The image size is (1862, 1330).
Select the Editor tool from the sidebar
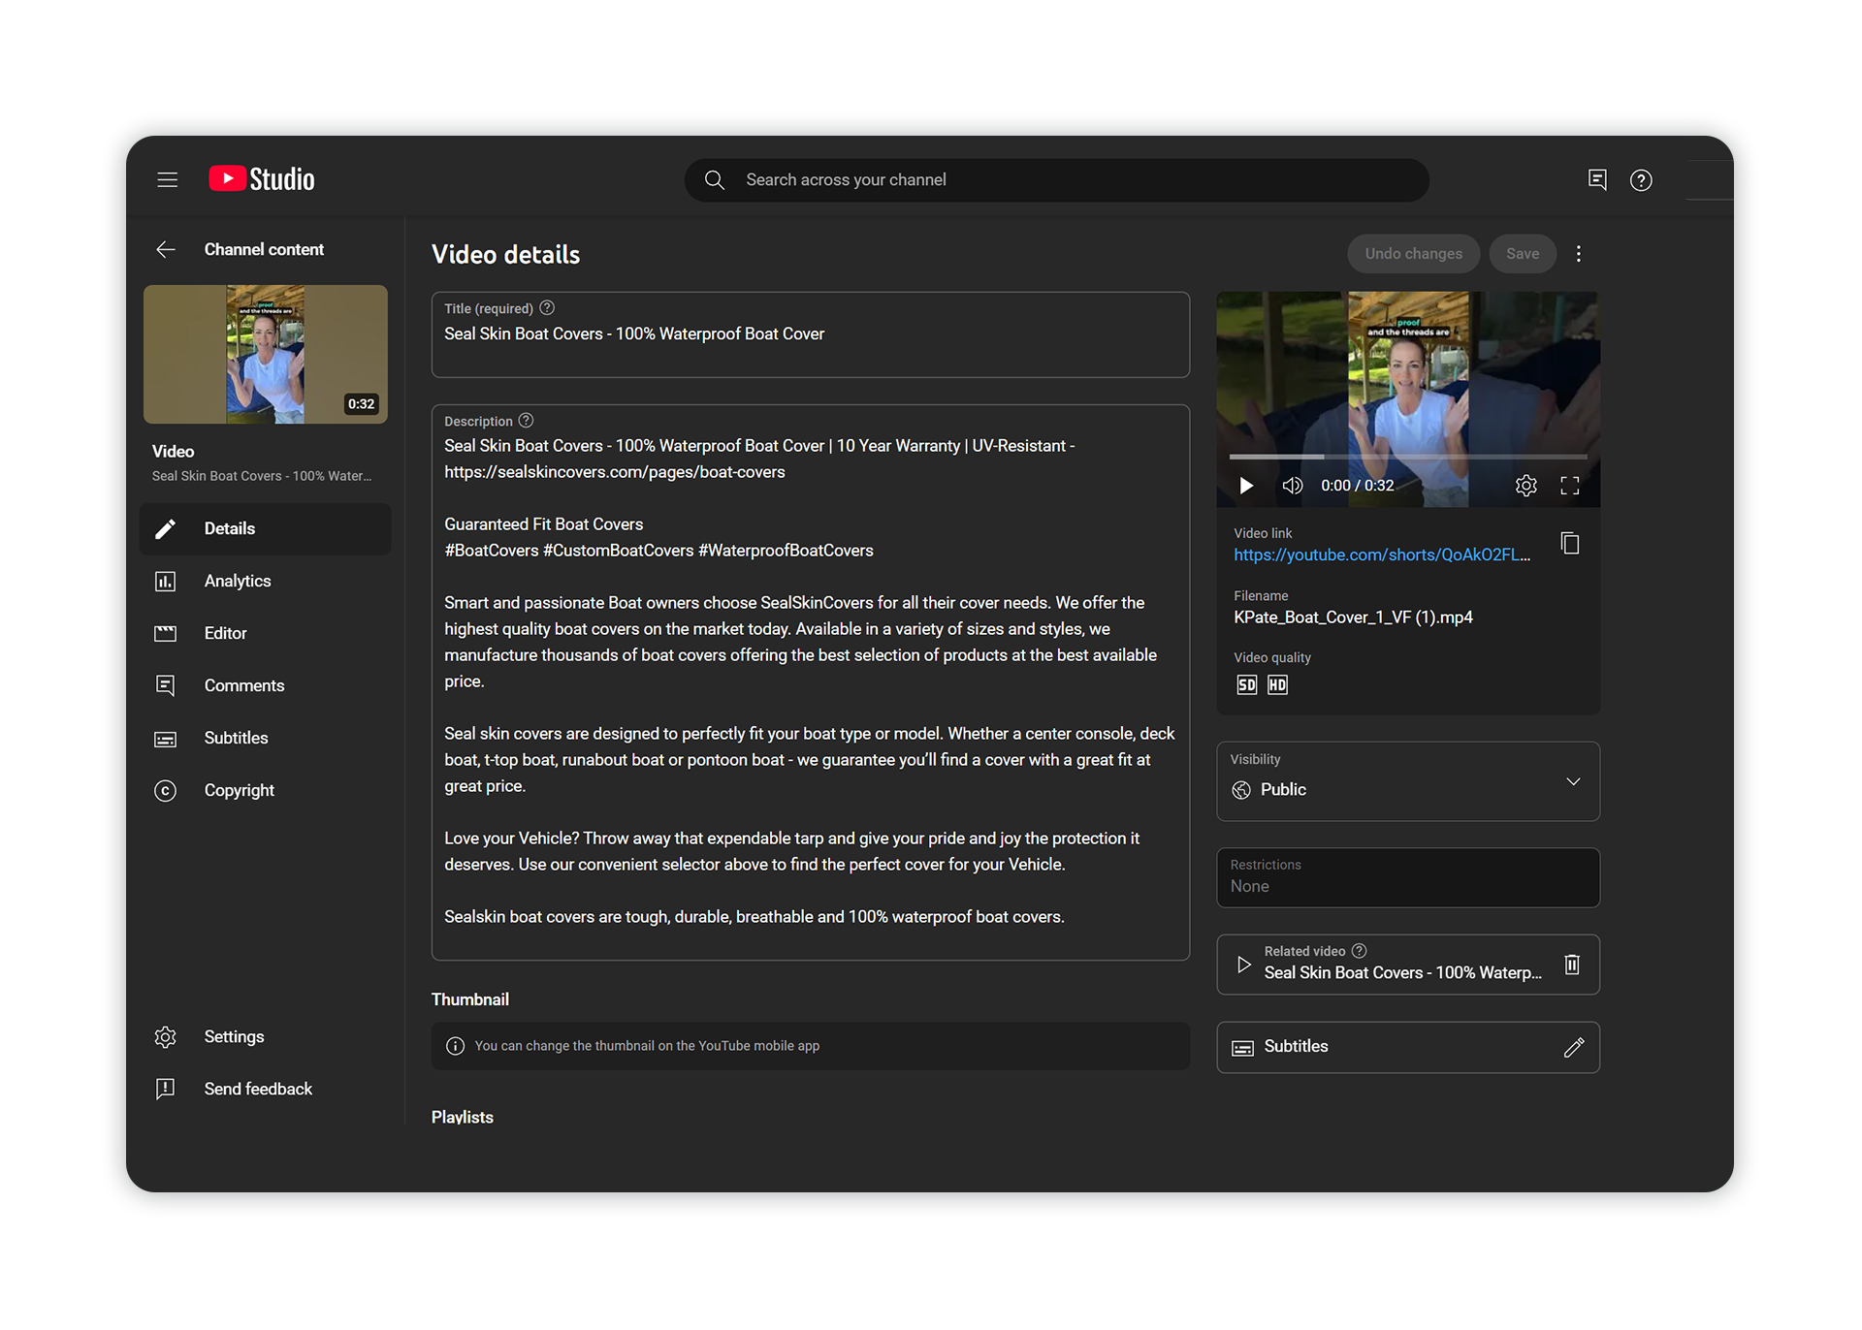[224, 633]
